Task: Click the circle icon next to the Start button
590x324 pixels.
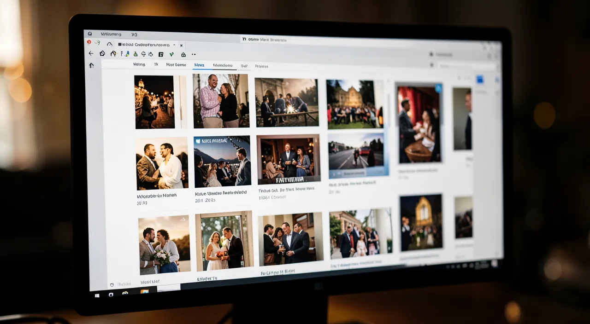Action: [111, 294]
